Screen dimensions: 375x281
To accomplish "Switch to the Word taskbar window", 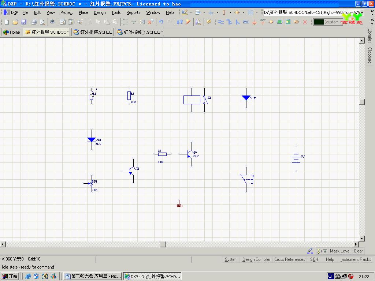I will 93,276.
